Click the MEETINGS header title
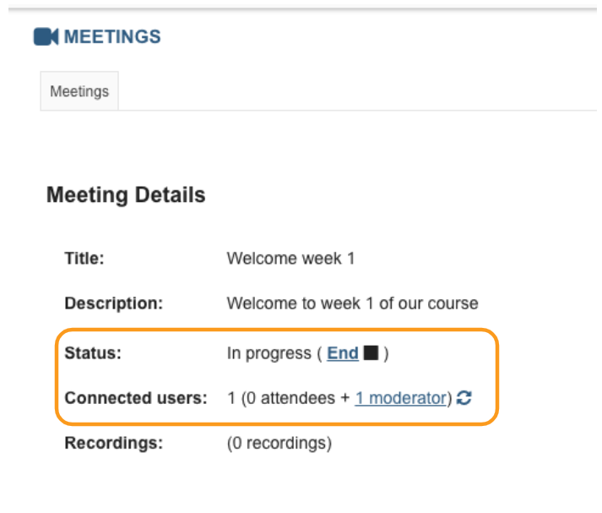Image resolution: width=602 pixels, height=513 pixels. pos(112,37)
